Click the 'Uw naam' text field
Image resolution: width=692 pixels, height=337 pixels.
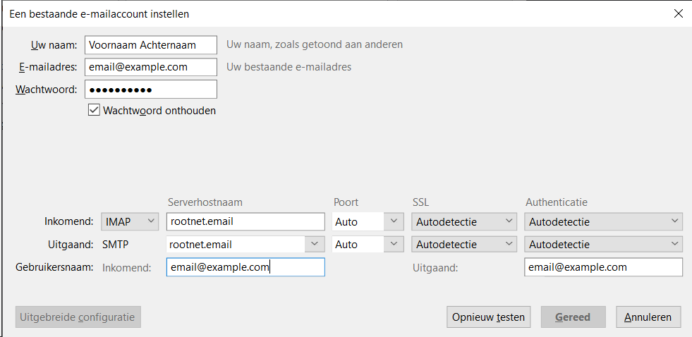tap(150, 44)
